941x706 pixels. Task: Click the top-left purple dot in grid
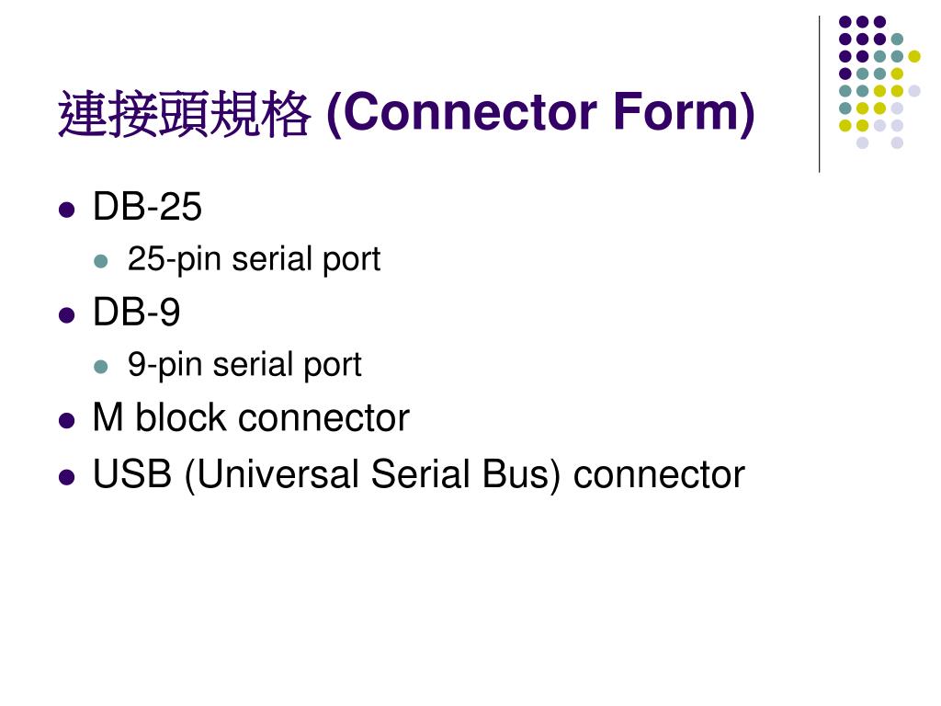coord(845,22)
